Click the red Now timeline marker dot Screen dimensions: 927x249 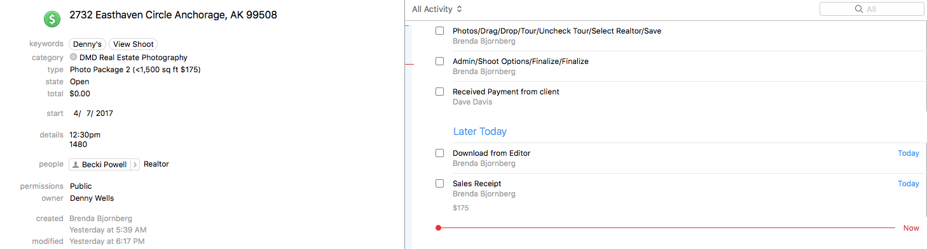(x=438, y=227)
